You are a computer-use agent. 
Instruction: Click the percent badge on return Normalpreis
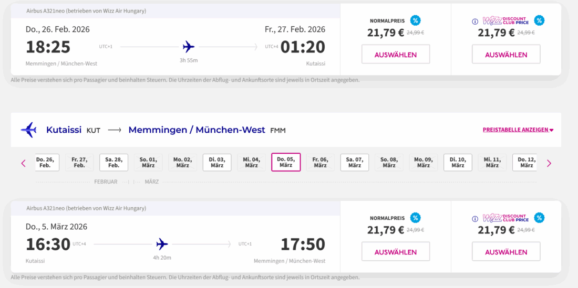(x=416, y=218)
